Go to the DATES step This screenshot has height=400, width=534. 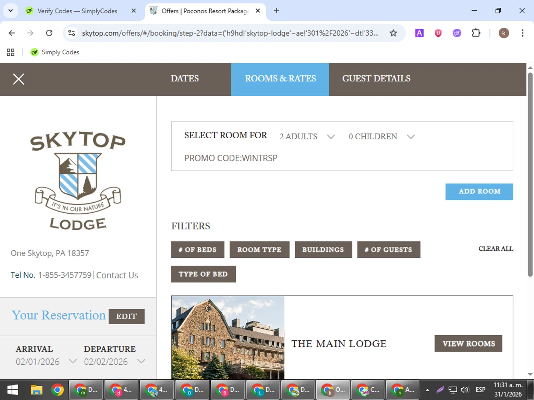coord(184,79)
